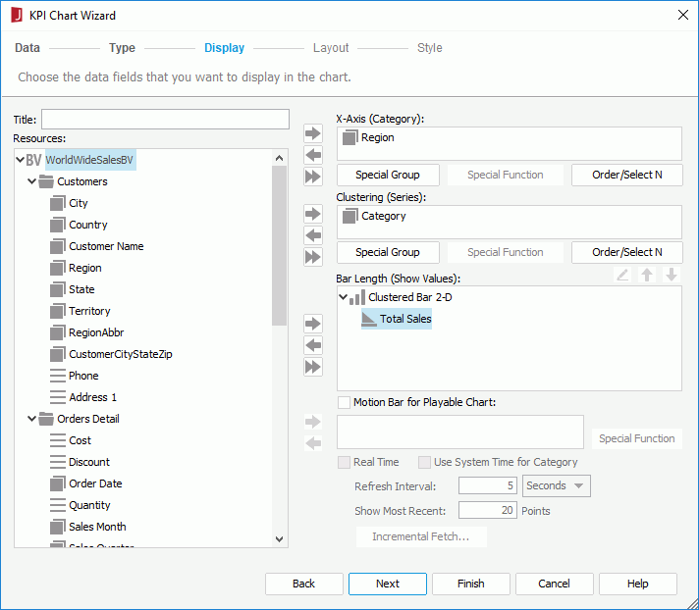Click the Back button
The height and width of the screenshot is (610, 699).
(x=304, y=584)
